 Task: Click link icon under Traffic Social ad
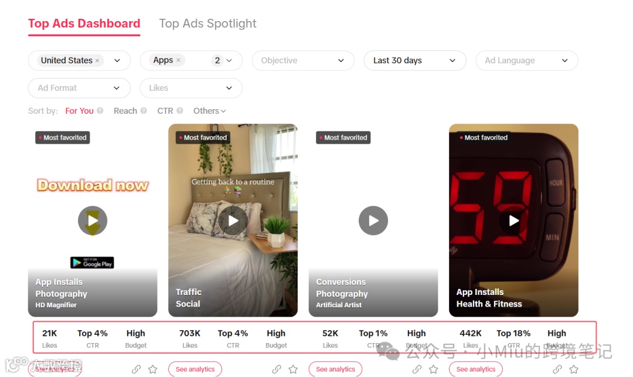pyautogui.click(x=277, y=369)
